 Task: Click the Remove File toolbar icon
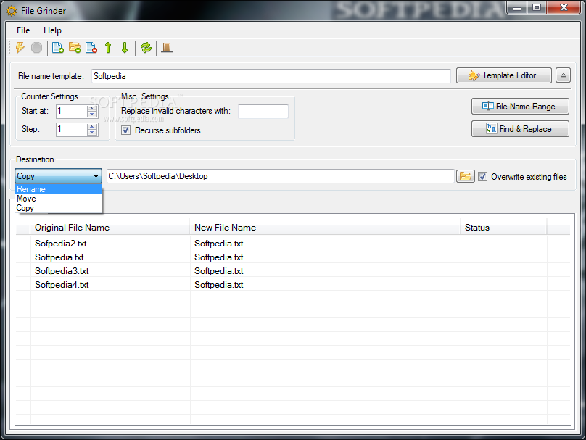tap(91, 48)
